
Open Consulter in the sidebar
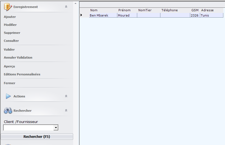pos(11,41)
